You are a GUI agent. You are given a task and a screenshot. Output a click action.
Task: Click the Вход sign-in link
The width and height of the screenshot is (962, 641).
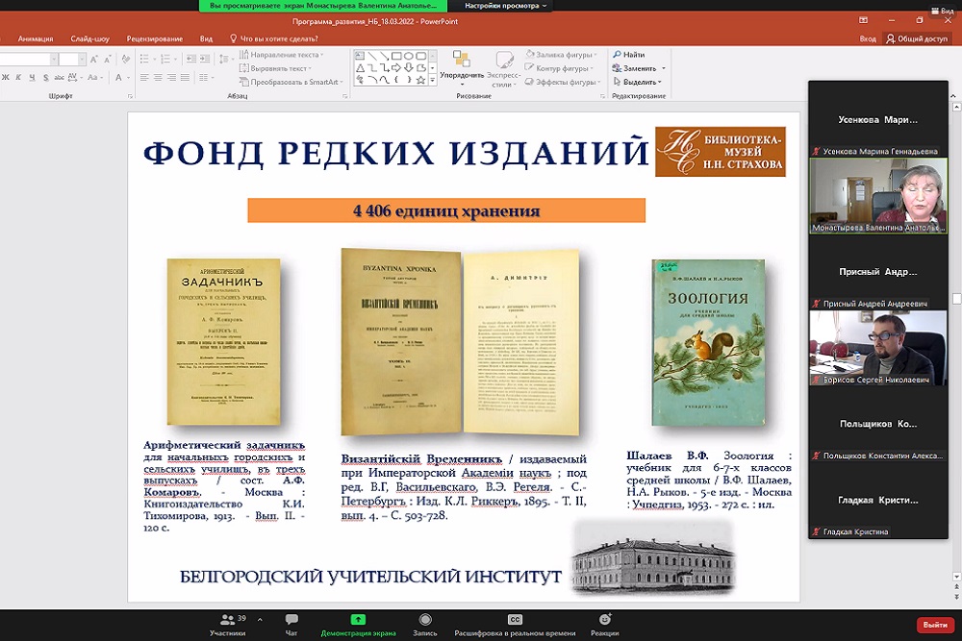click(867, 38)
